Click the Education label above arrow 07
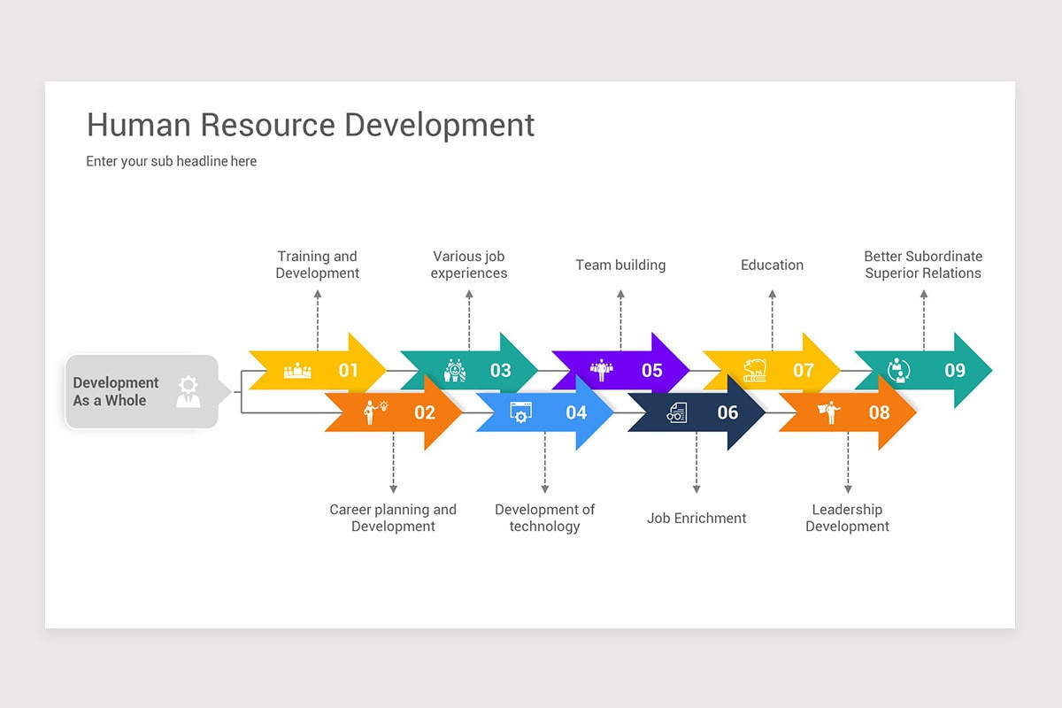 pyautogui.click(x=772, y=265)
